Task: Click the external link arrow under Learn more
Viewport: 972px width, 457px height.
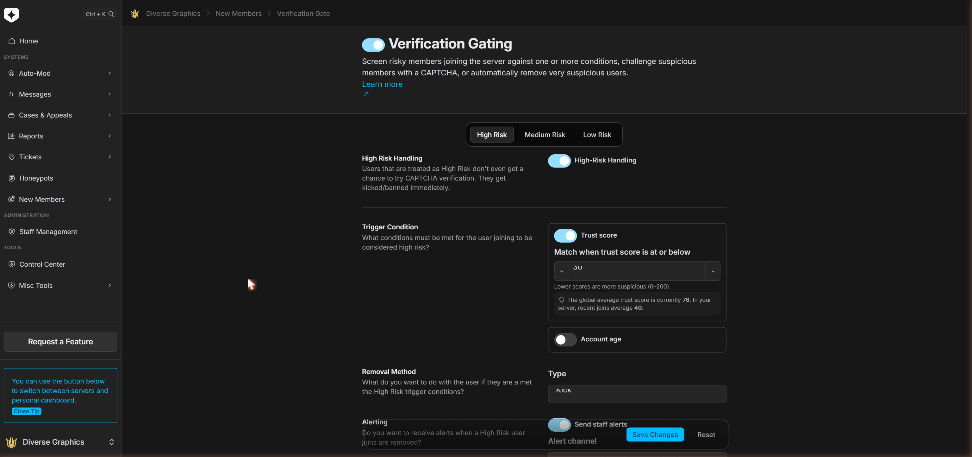Action: coord(366,94)
